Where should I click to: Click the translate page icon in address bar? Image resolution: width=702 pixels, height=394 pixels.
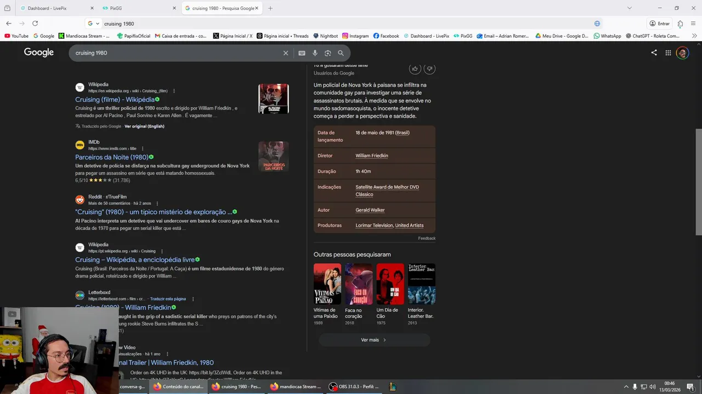[597, 24]
